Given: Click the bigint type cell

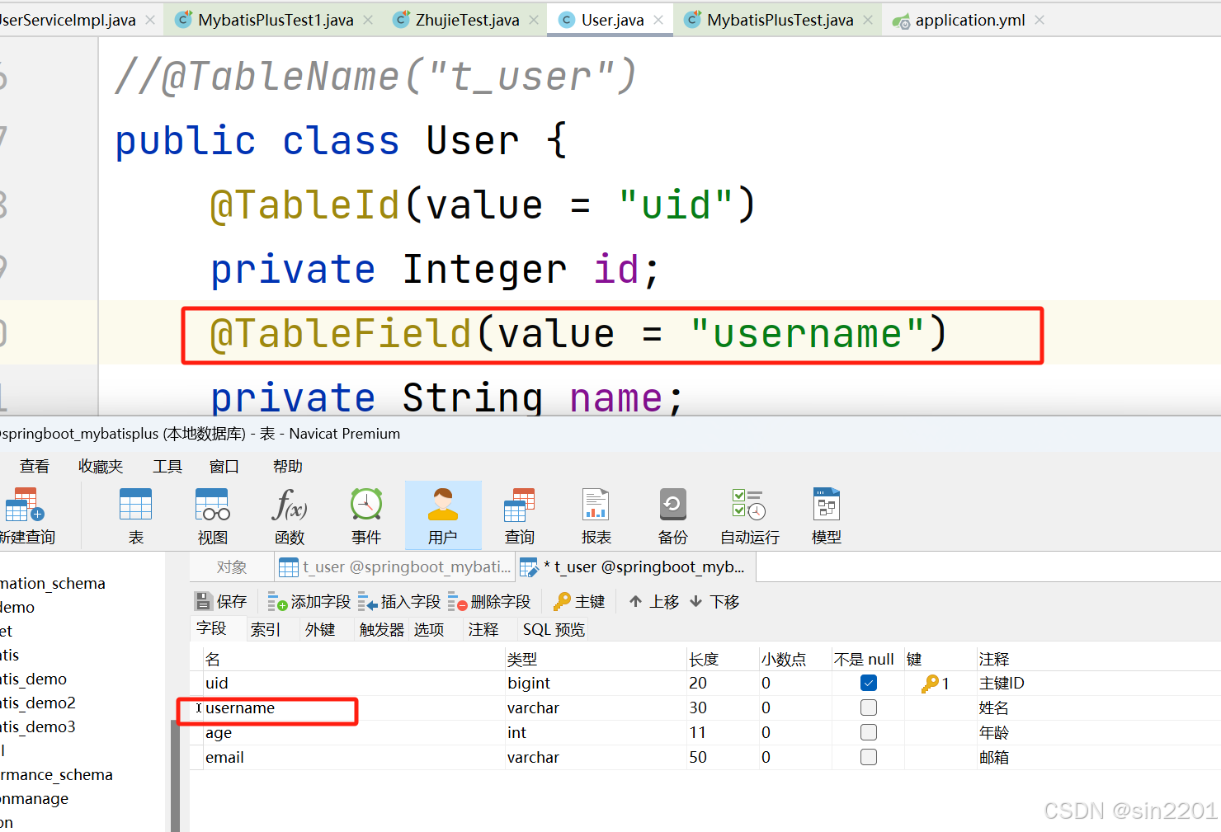Looking at the screenshot, I should [x=596, y=683].
